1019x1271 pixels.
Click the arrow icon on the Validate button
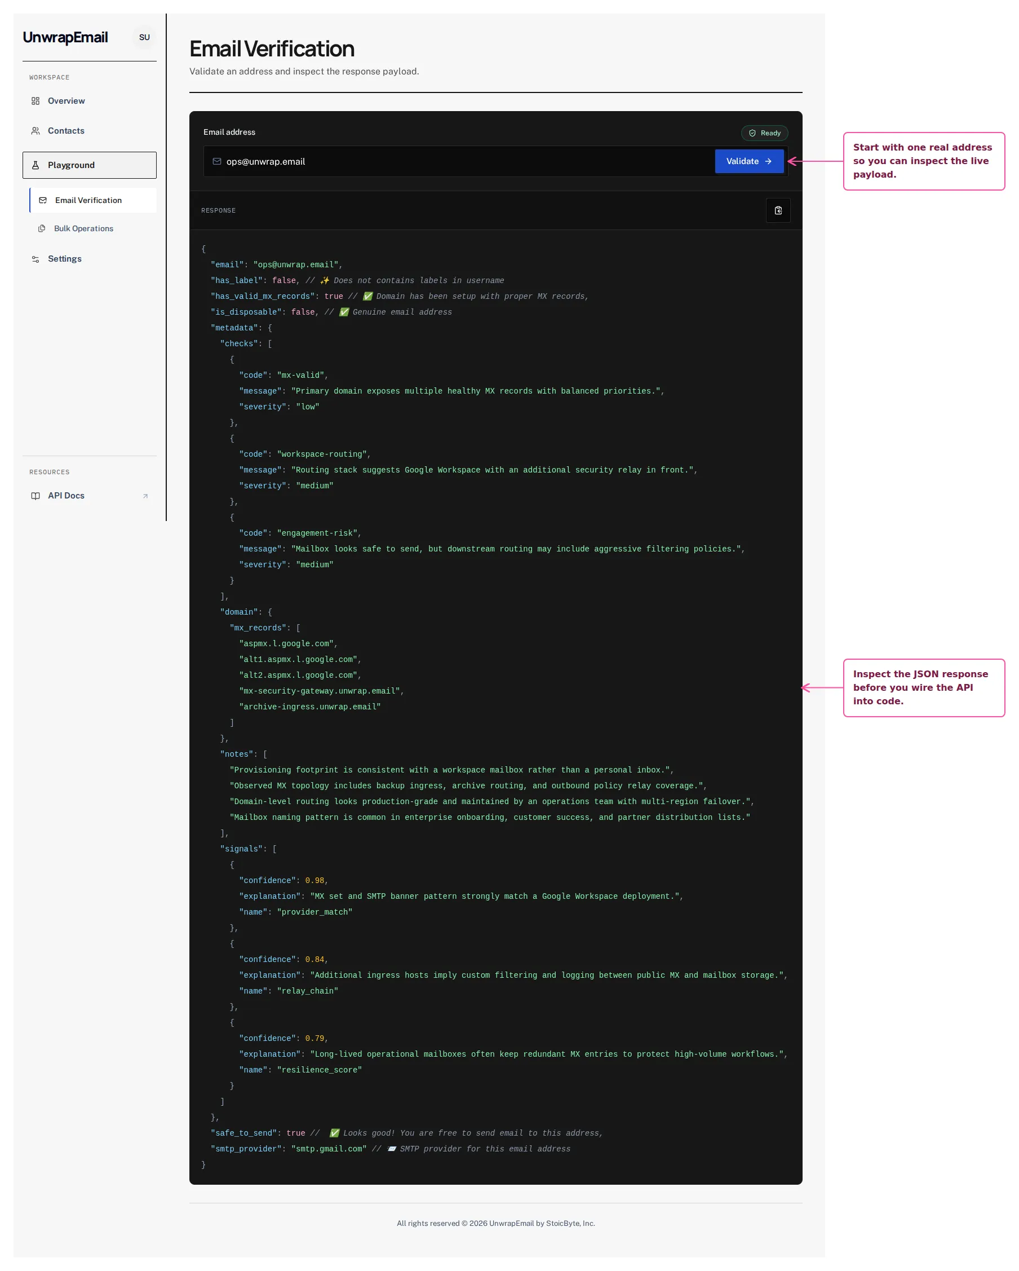tap(768, 161)
